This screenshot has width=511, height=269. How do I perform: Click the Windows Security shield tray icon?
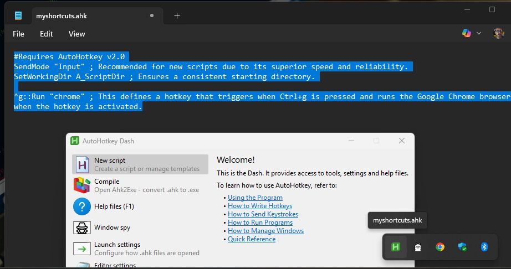pos(462,247)
